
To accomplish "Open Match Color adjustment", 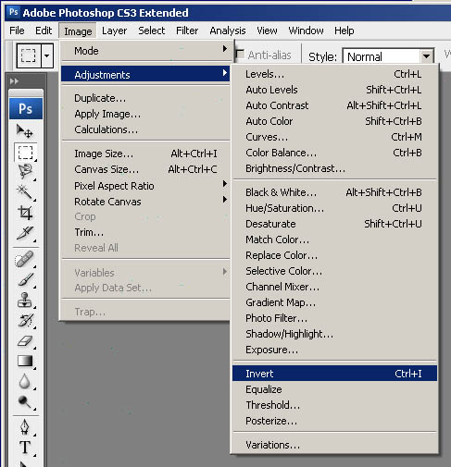I will pos(334,240).
